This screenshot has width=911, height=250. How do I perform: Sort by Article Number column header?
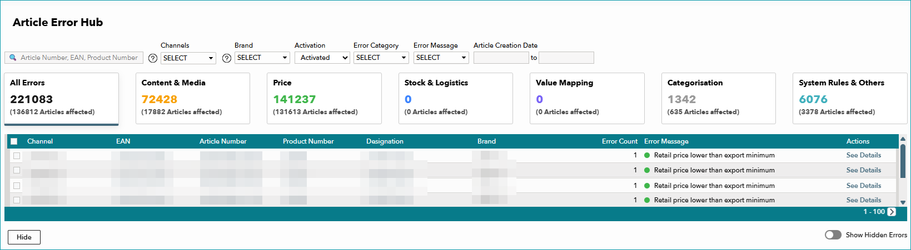(x=223, y=141)
